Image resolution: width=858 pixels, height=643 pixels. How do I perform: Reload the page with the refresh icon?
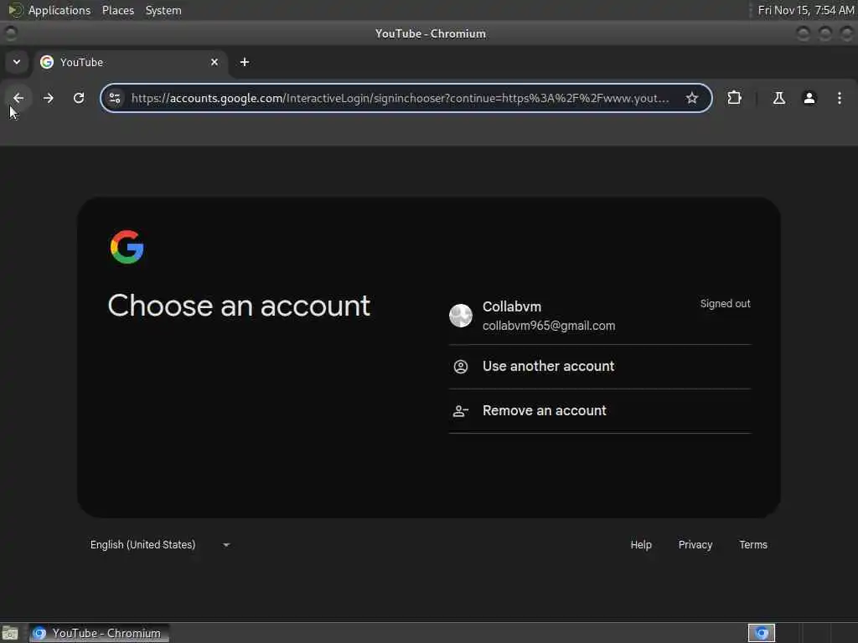[x=79, y=98]
